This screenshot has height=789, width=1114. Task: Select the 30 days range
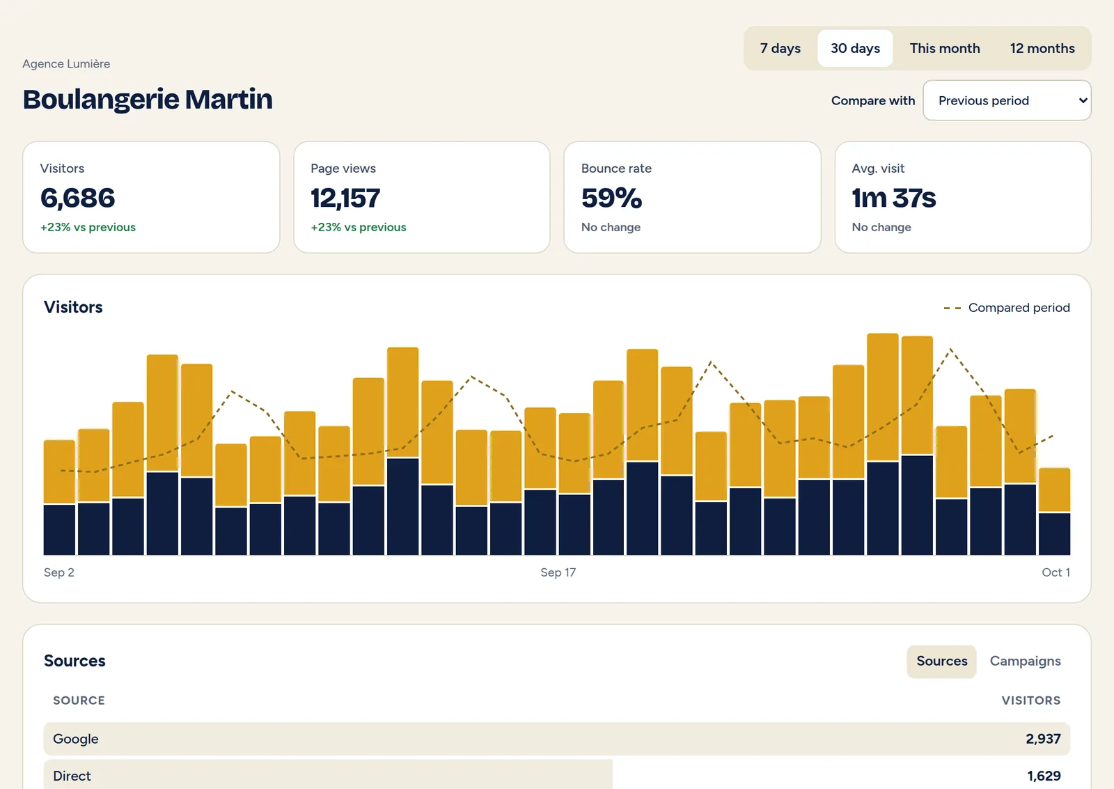point(855,48)
